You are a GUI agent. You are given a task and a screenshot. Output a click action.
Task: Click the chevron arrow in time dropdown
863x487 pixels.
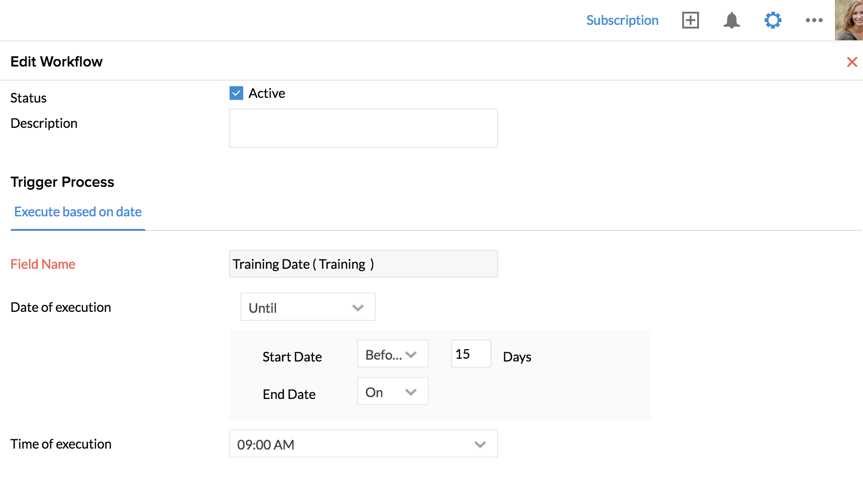tap(480, 444)
